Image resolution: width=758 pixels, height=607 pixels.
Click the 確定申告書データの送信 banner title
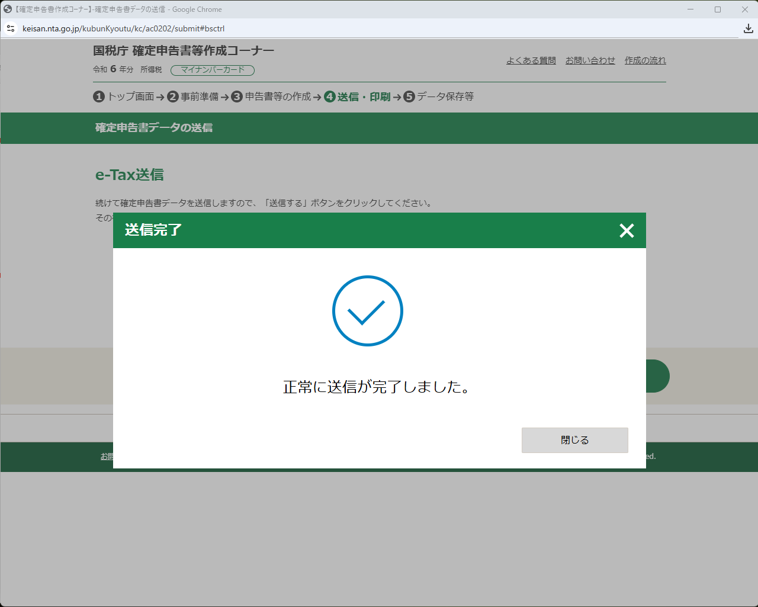point(154,128)
